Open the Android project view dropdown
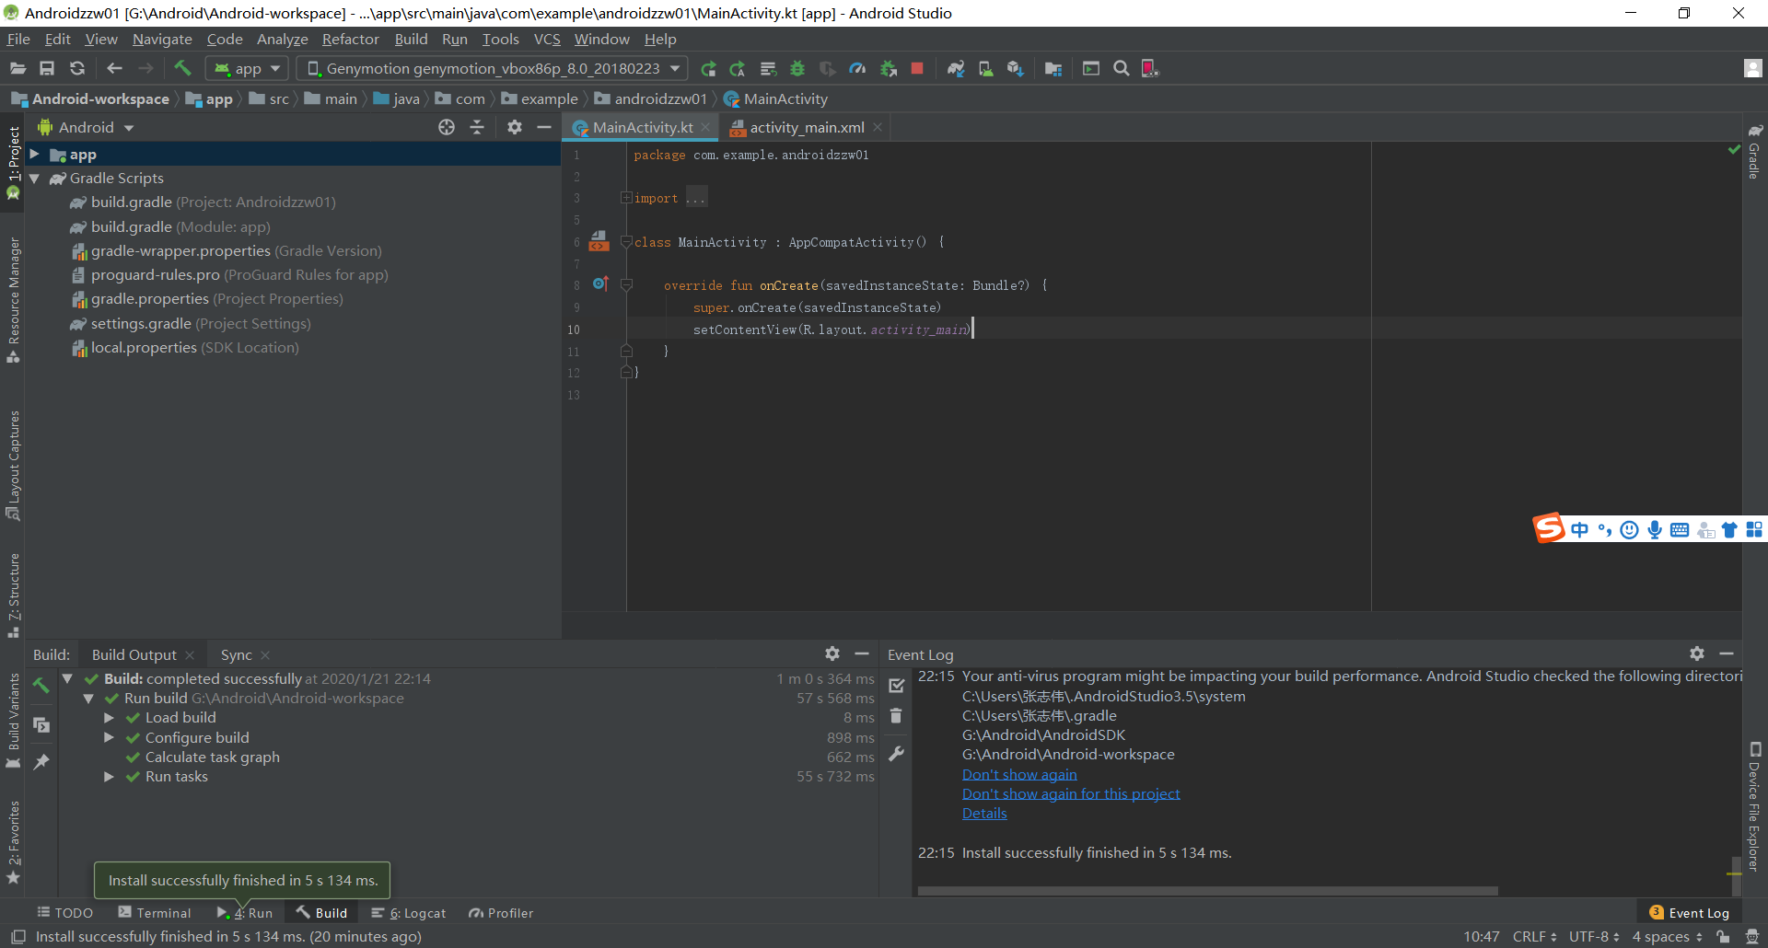1768x948 pixels. click(87, 127)
